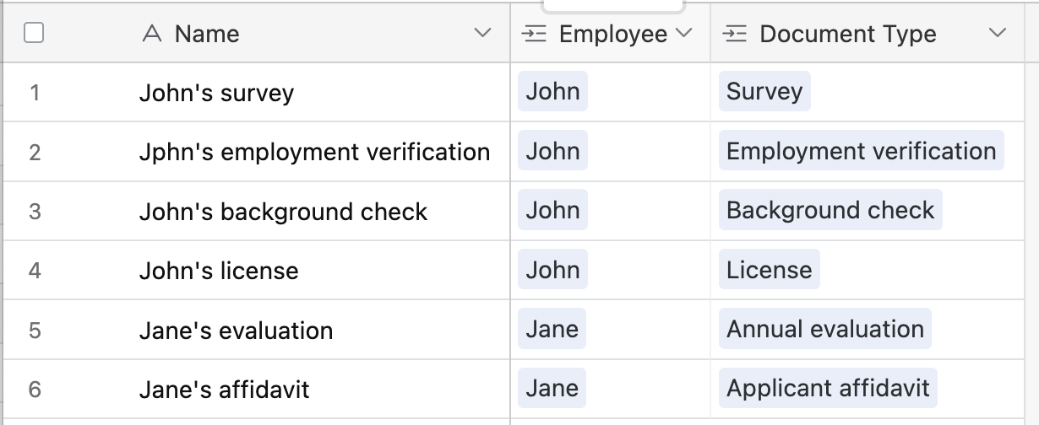
Task: Click the linked record icon beside Employee
Action: coord(534,34)
